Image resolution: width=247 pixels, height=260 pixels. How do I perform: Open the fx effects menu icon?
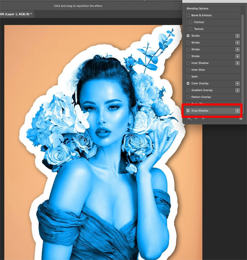point(189,119)
